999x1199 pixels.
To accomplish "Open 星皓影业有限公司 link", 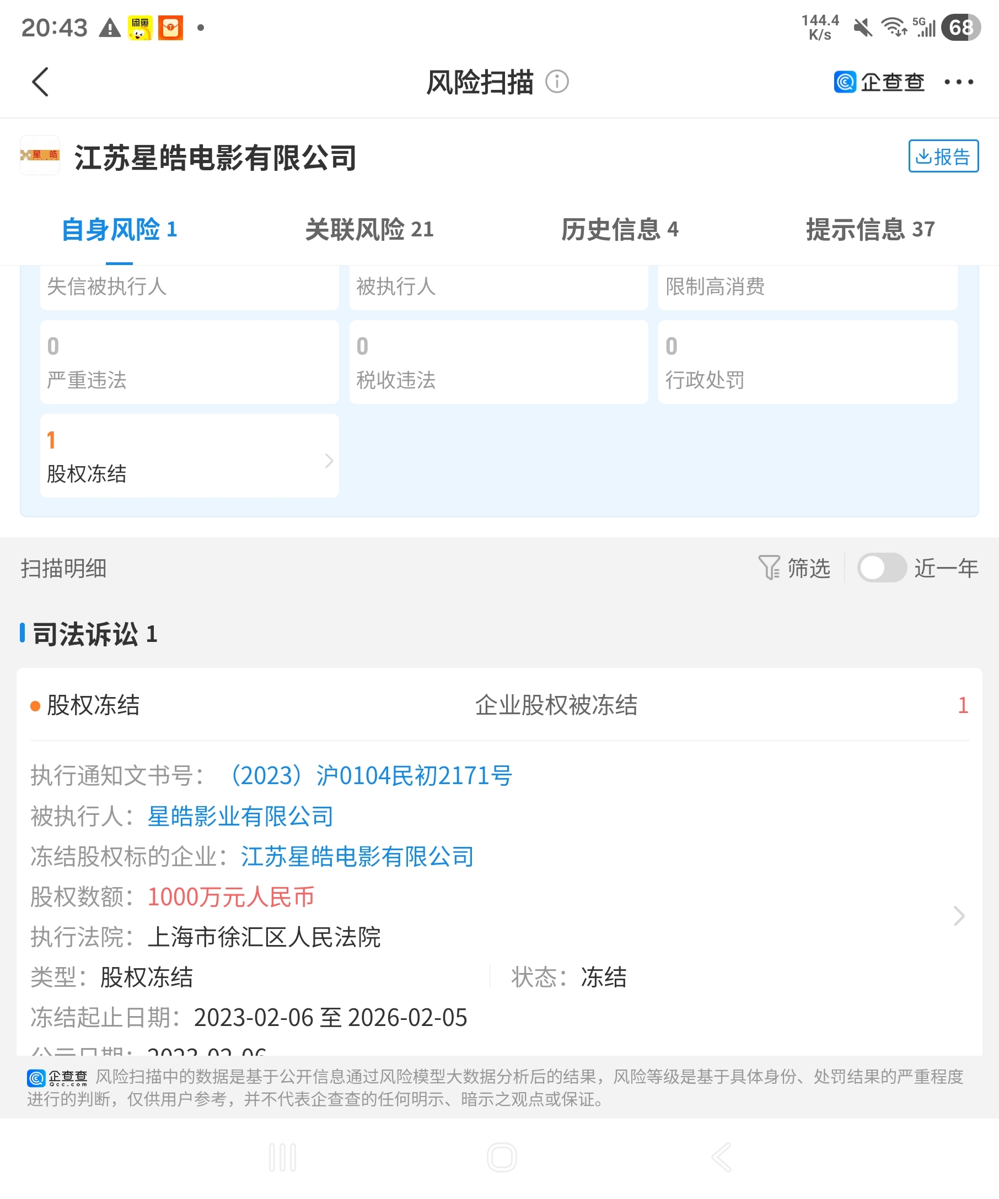I will [x=240, y=816].
